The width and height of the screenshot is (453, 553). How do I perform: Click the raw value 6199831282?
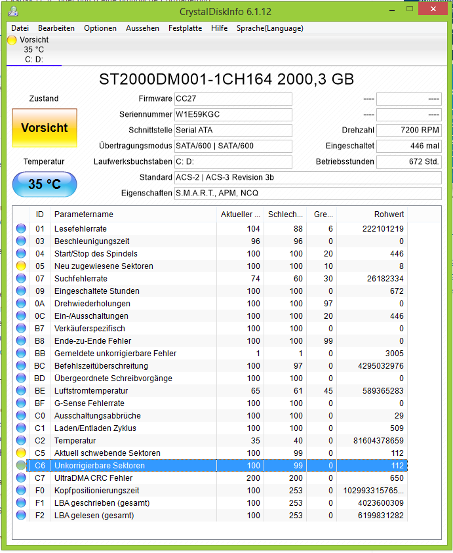click(x=381, y=515)
